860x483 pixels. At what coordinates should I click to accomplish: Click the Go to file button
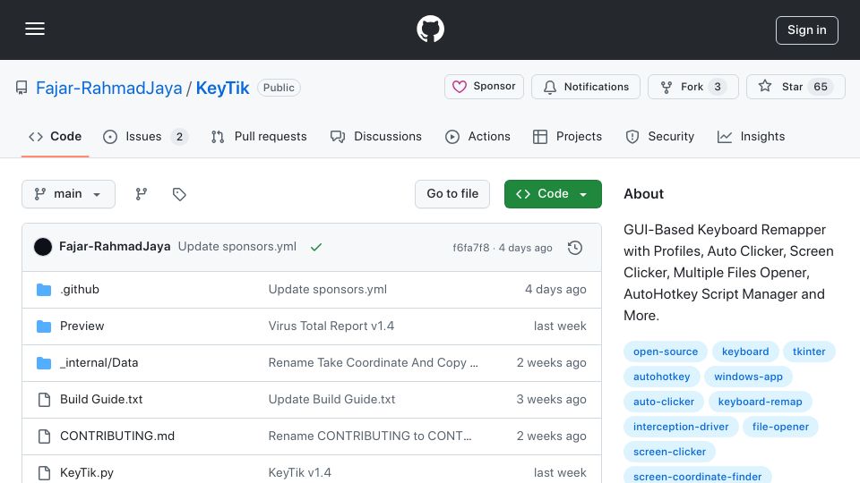coord(452,194)
